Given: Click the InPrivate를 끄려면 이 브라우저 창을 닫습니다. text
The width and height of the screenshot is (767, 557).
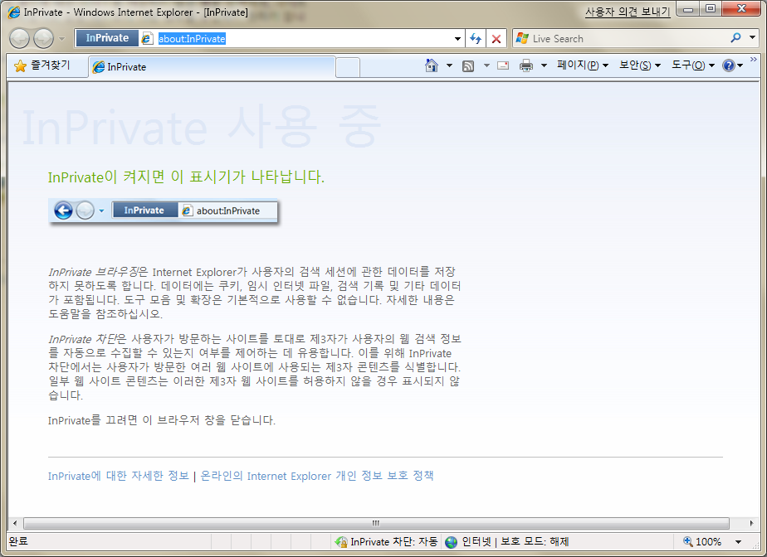Looking at the screenshot, I should [x=162, y=420].
